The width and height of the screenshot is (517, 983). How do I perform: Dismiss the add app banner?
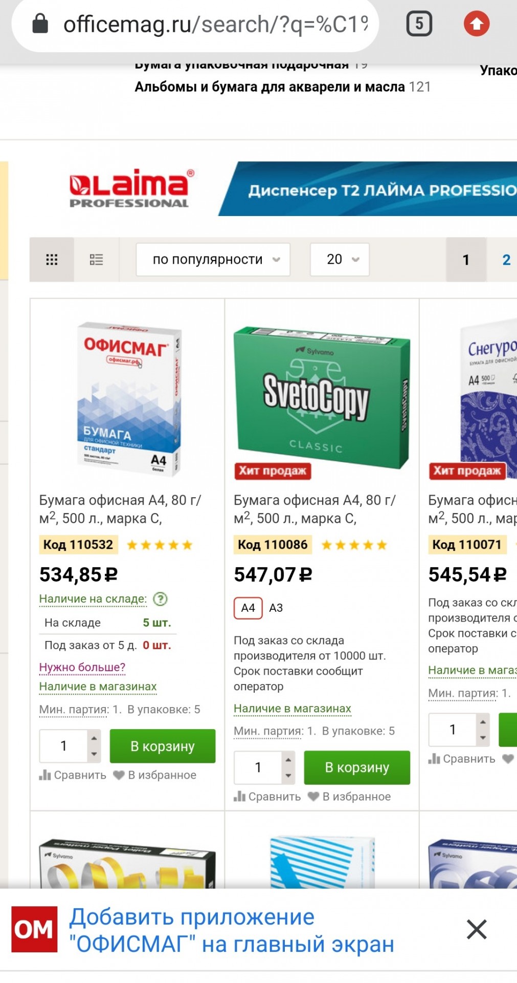(477, 929)
